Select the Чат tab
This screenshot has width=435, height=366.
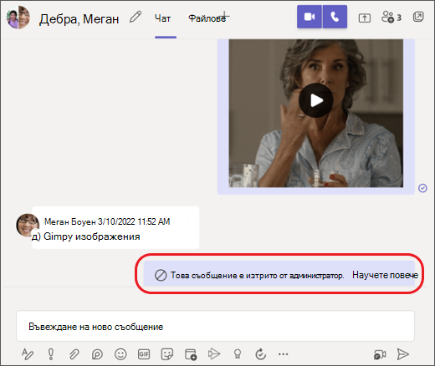tap(162, 18)
